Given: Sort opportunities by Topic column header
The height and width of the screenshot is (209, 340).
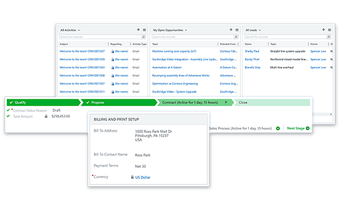Looking at the screenshot, I should 155,44.
